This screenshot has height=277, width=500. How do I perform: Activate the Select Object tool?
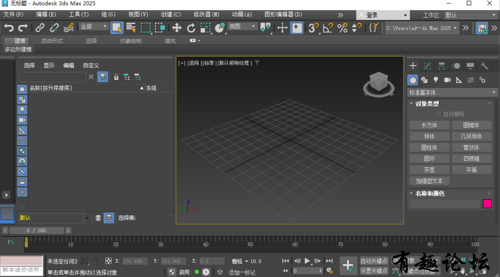(x=117, y=28)
